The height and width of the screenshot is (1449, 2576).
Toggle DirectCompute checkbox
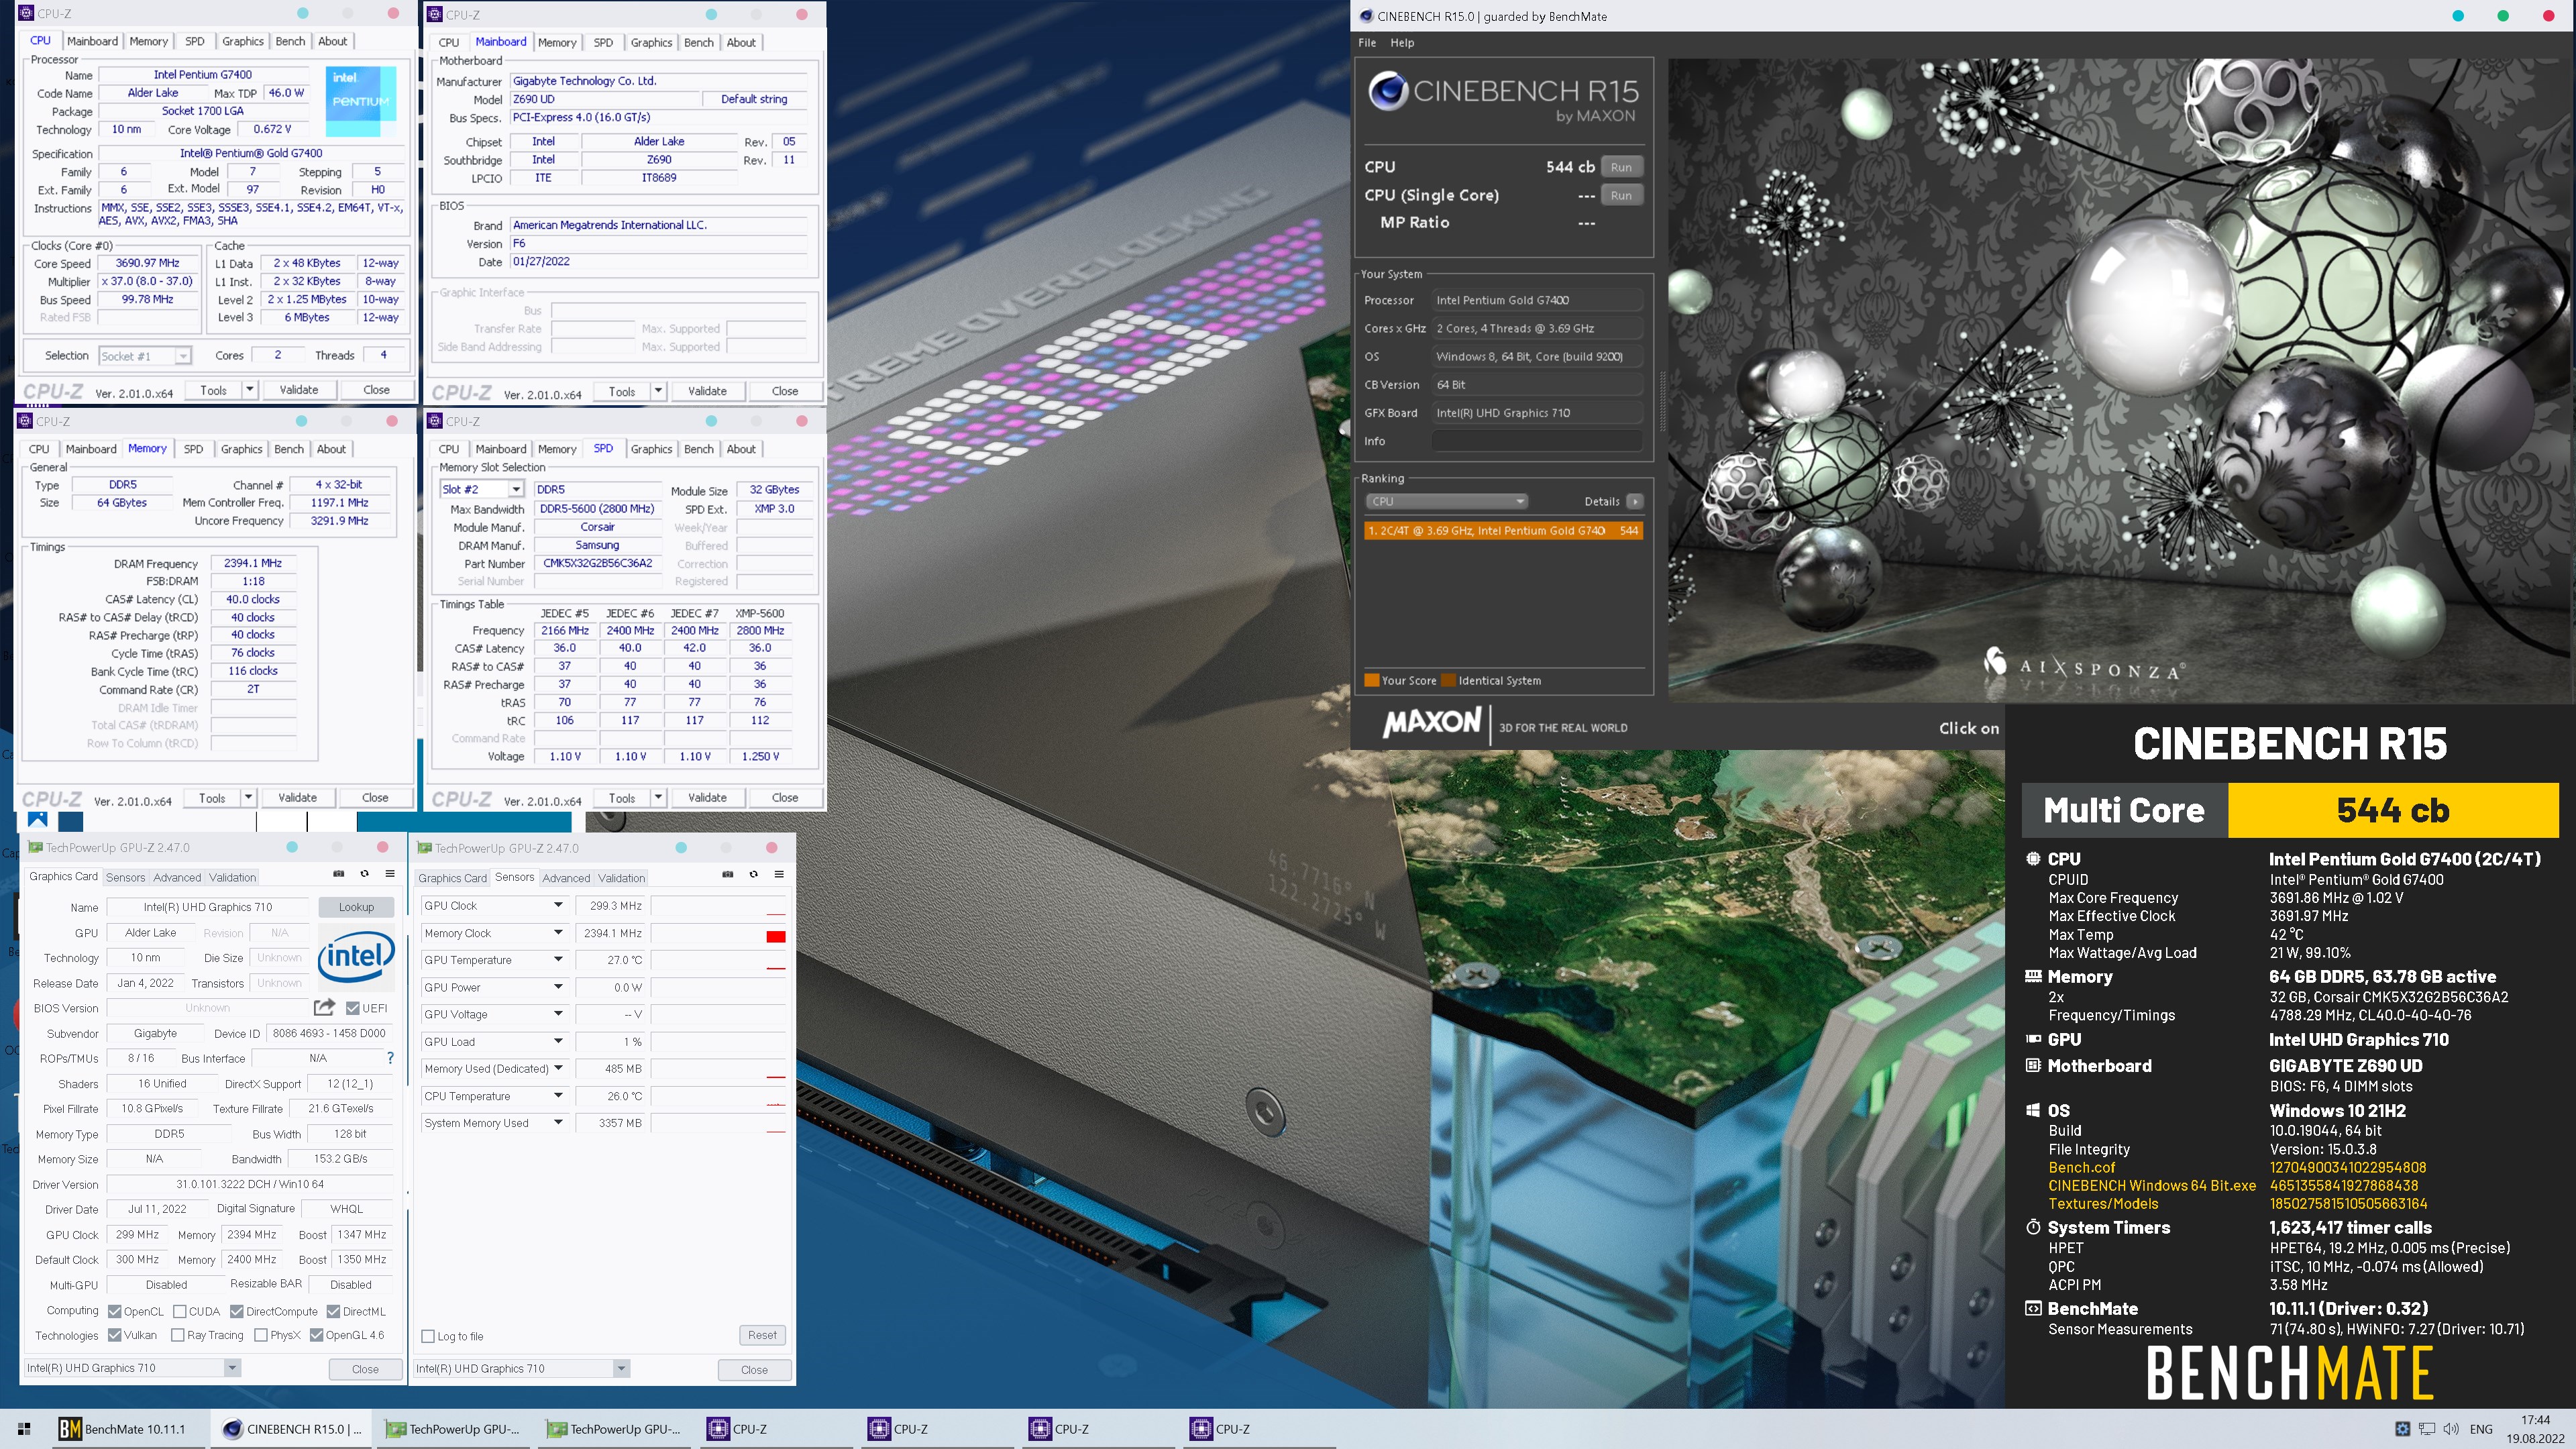237,1311
